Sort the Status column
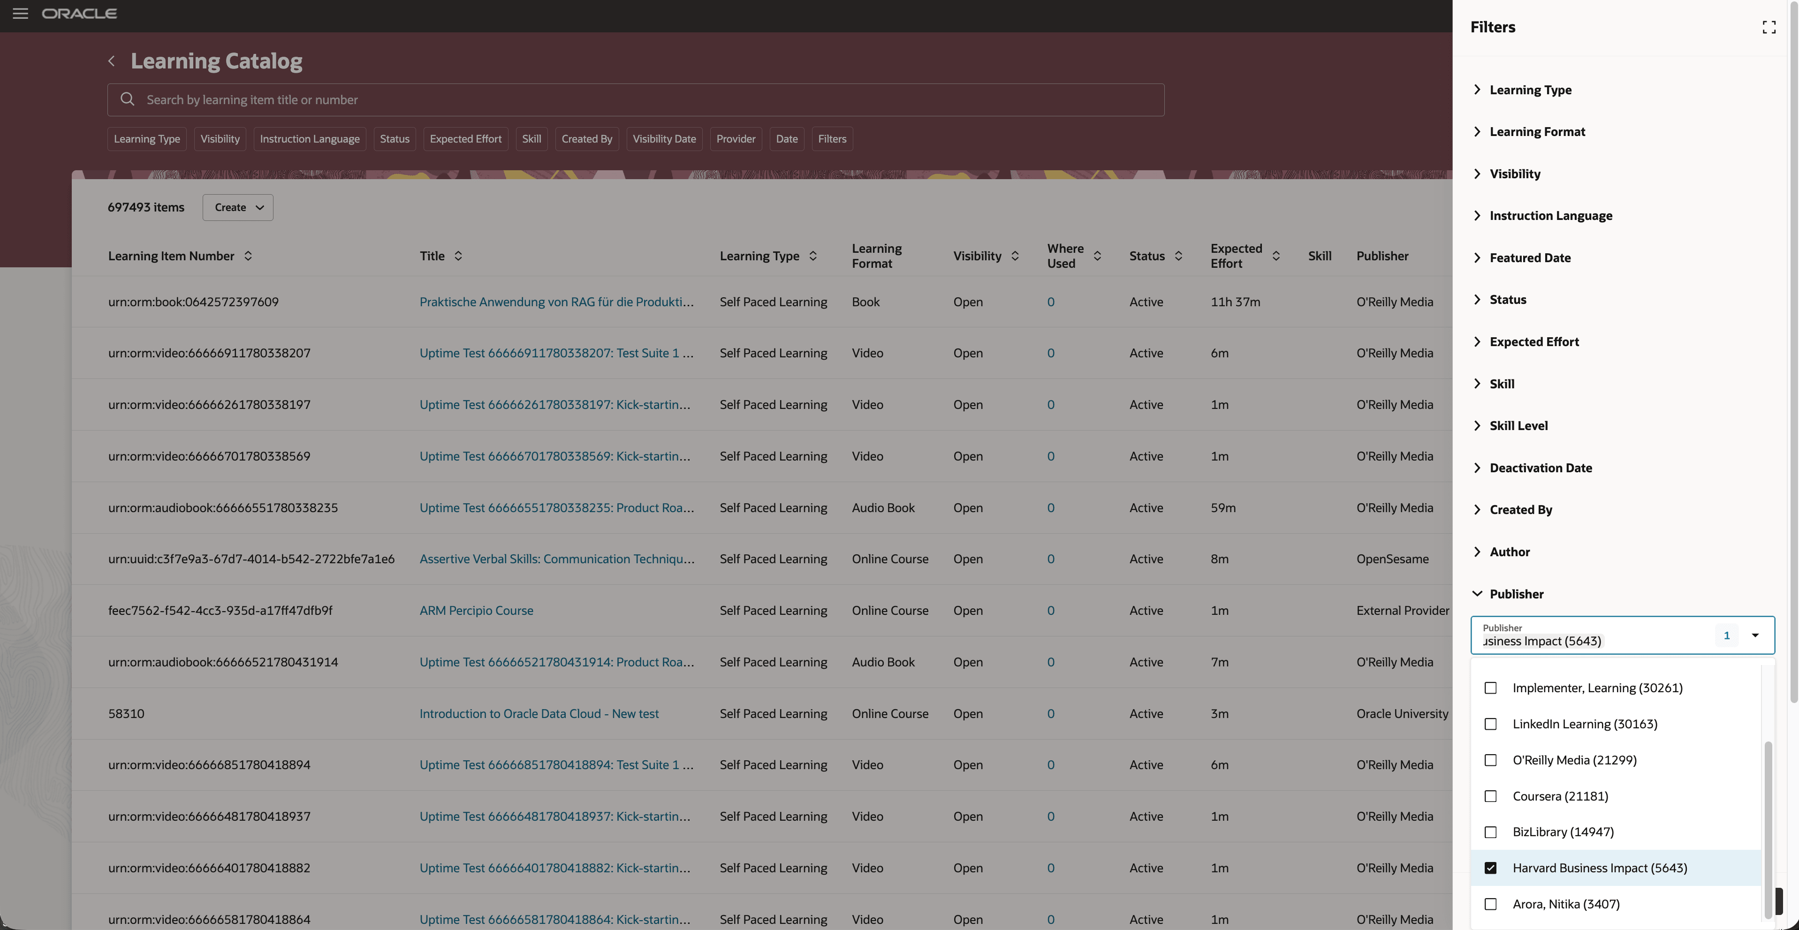Screen dimensions: 1799x930 pyautogui.click(x=1178, y=256)
